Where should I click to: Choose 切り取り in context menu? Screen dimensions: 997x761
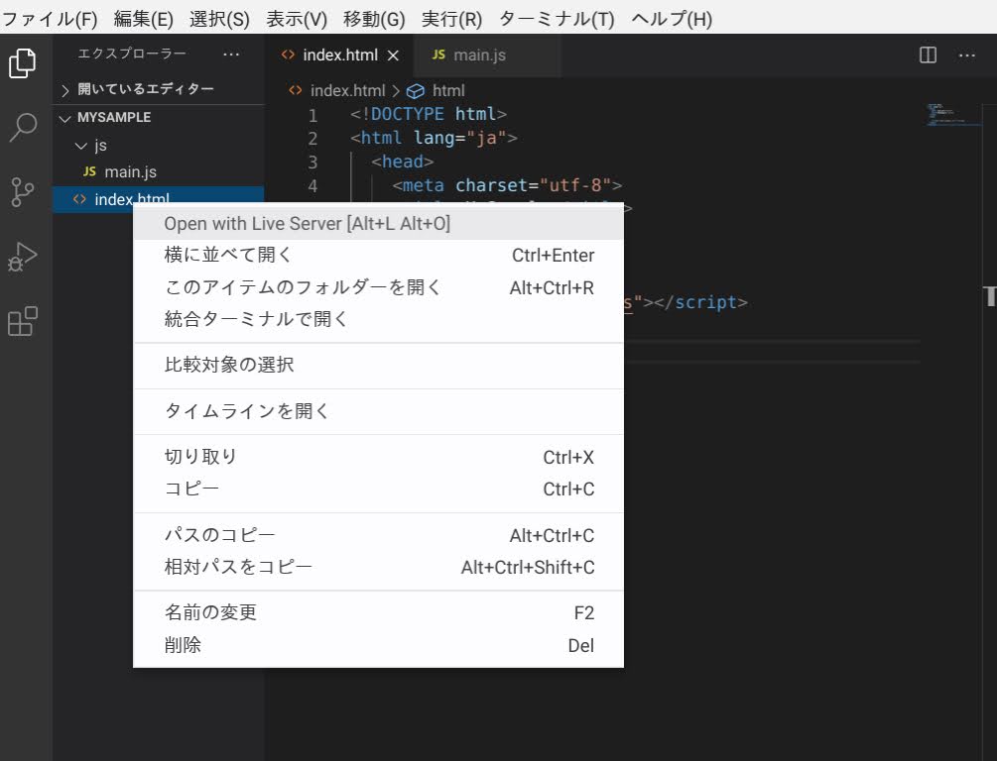378,458
